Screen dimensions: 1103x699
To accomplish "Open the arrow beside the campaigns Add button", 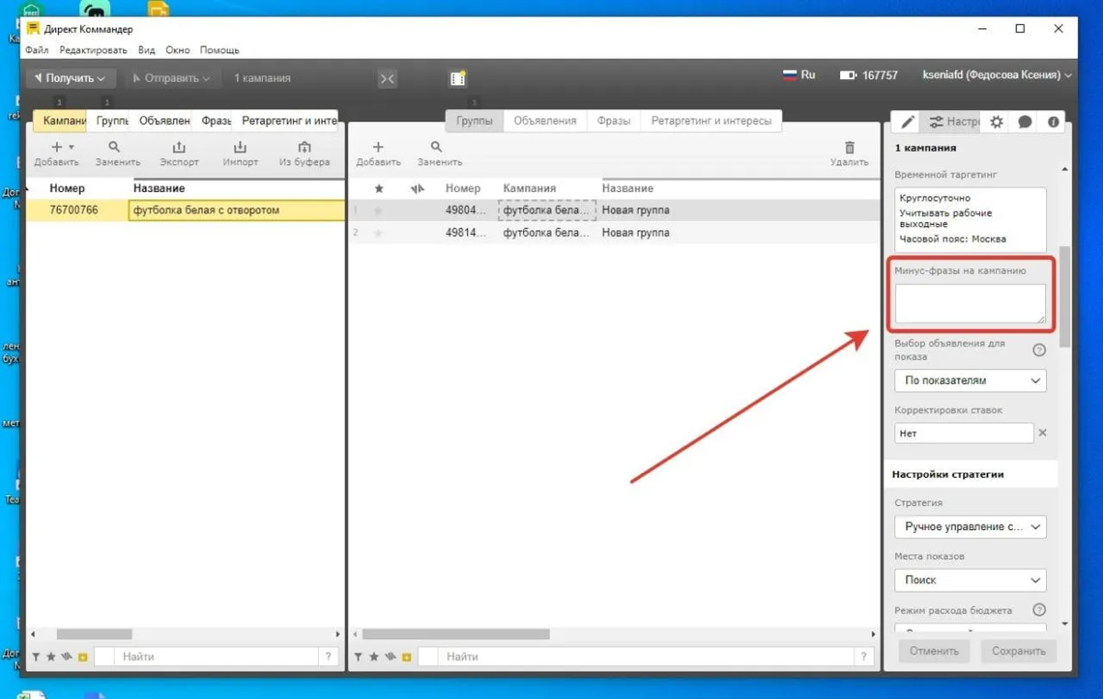I will [72, 147].
